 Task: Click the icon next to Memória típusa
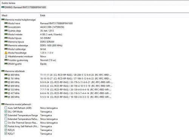6,42
